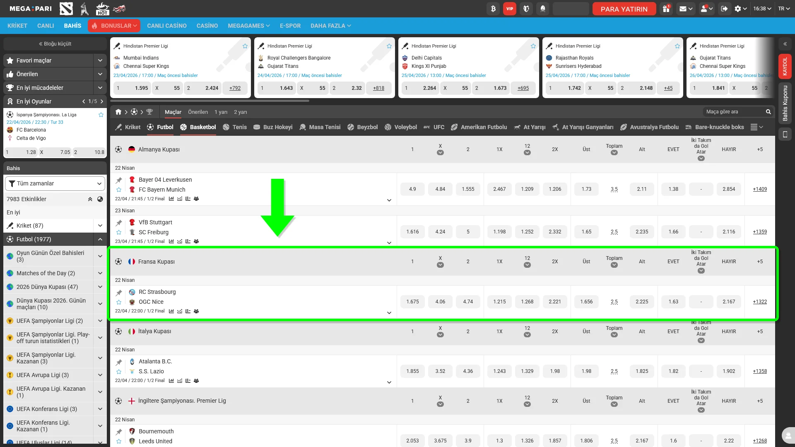Viewport: 795px width, 447px height.
Task: Open bar-chart icon for Strasbourg vs Nice
Action: click(x=171, y=311)
